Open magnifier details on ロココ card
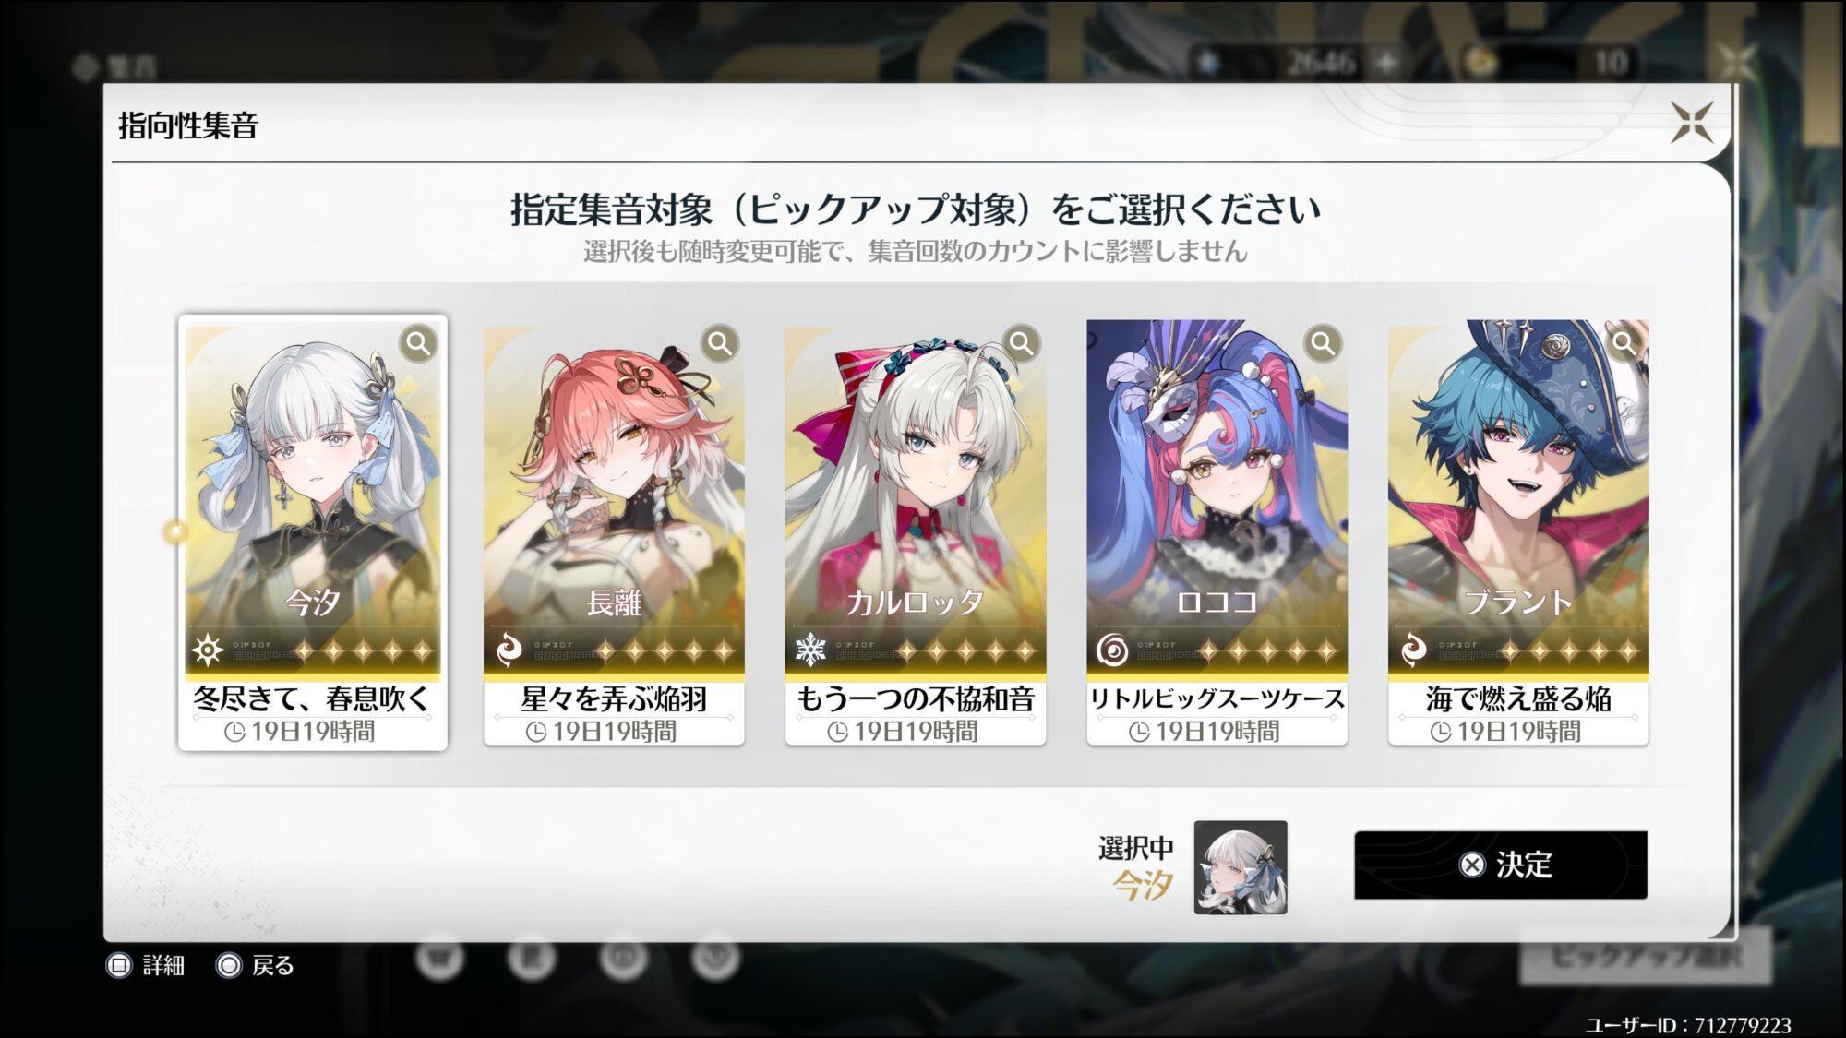Image resolution: width=1846 pixels, height=1038 pixels. tap(1323, 344)
